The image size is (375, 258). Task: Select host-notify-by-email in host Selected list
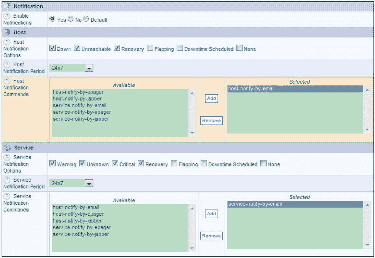[251, 89]
